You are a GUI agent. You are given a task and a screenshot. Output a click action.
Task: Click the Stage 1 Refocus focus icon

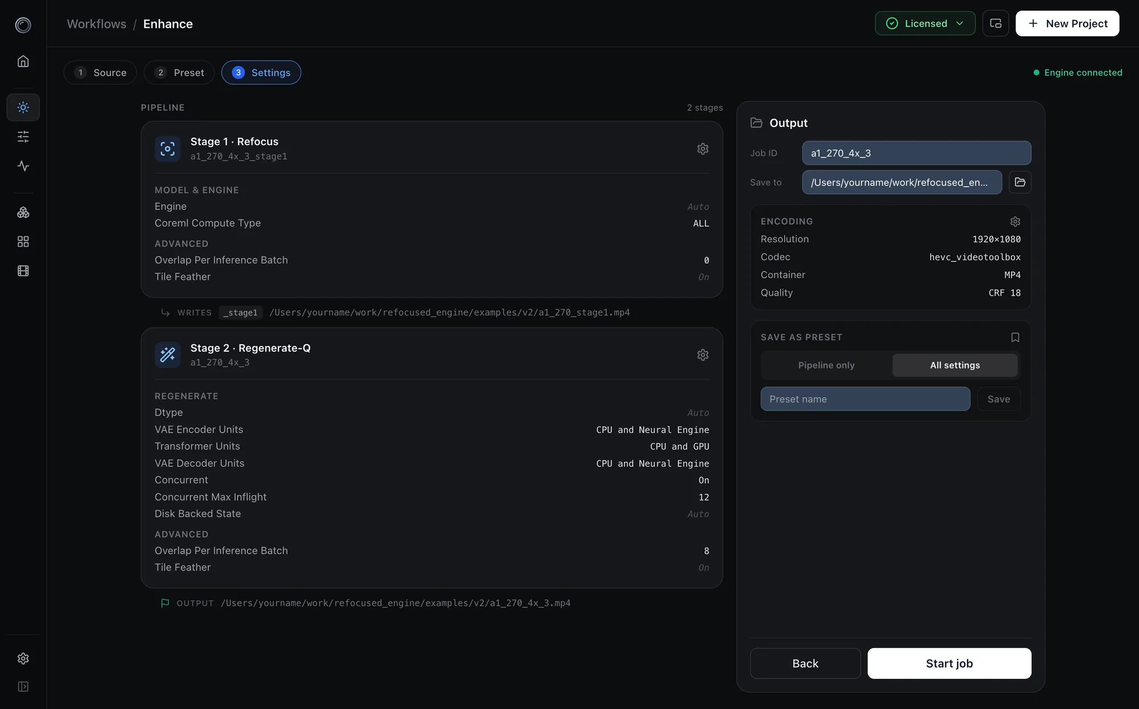(167, 149)
